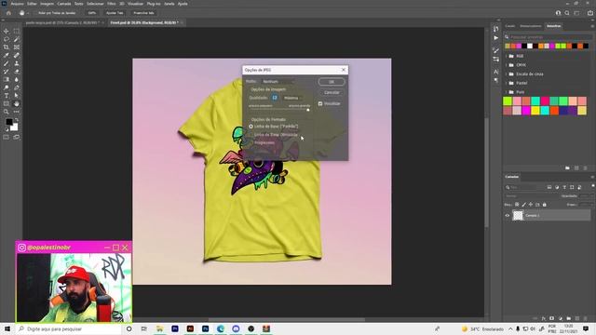The image size is (596, 335).
Task: Select the Eyedropper tool
Action: [x=7, y=56]
